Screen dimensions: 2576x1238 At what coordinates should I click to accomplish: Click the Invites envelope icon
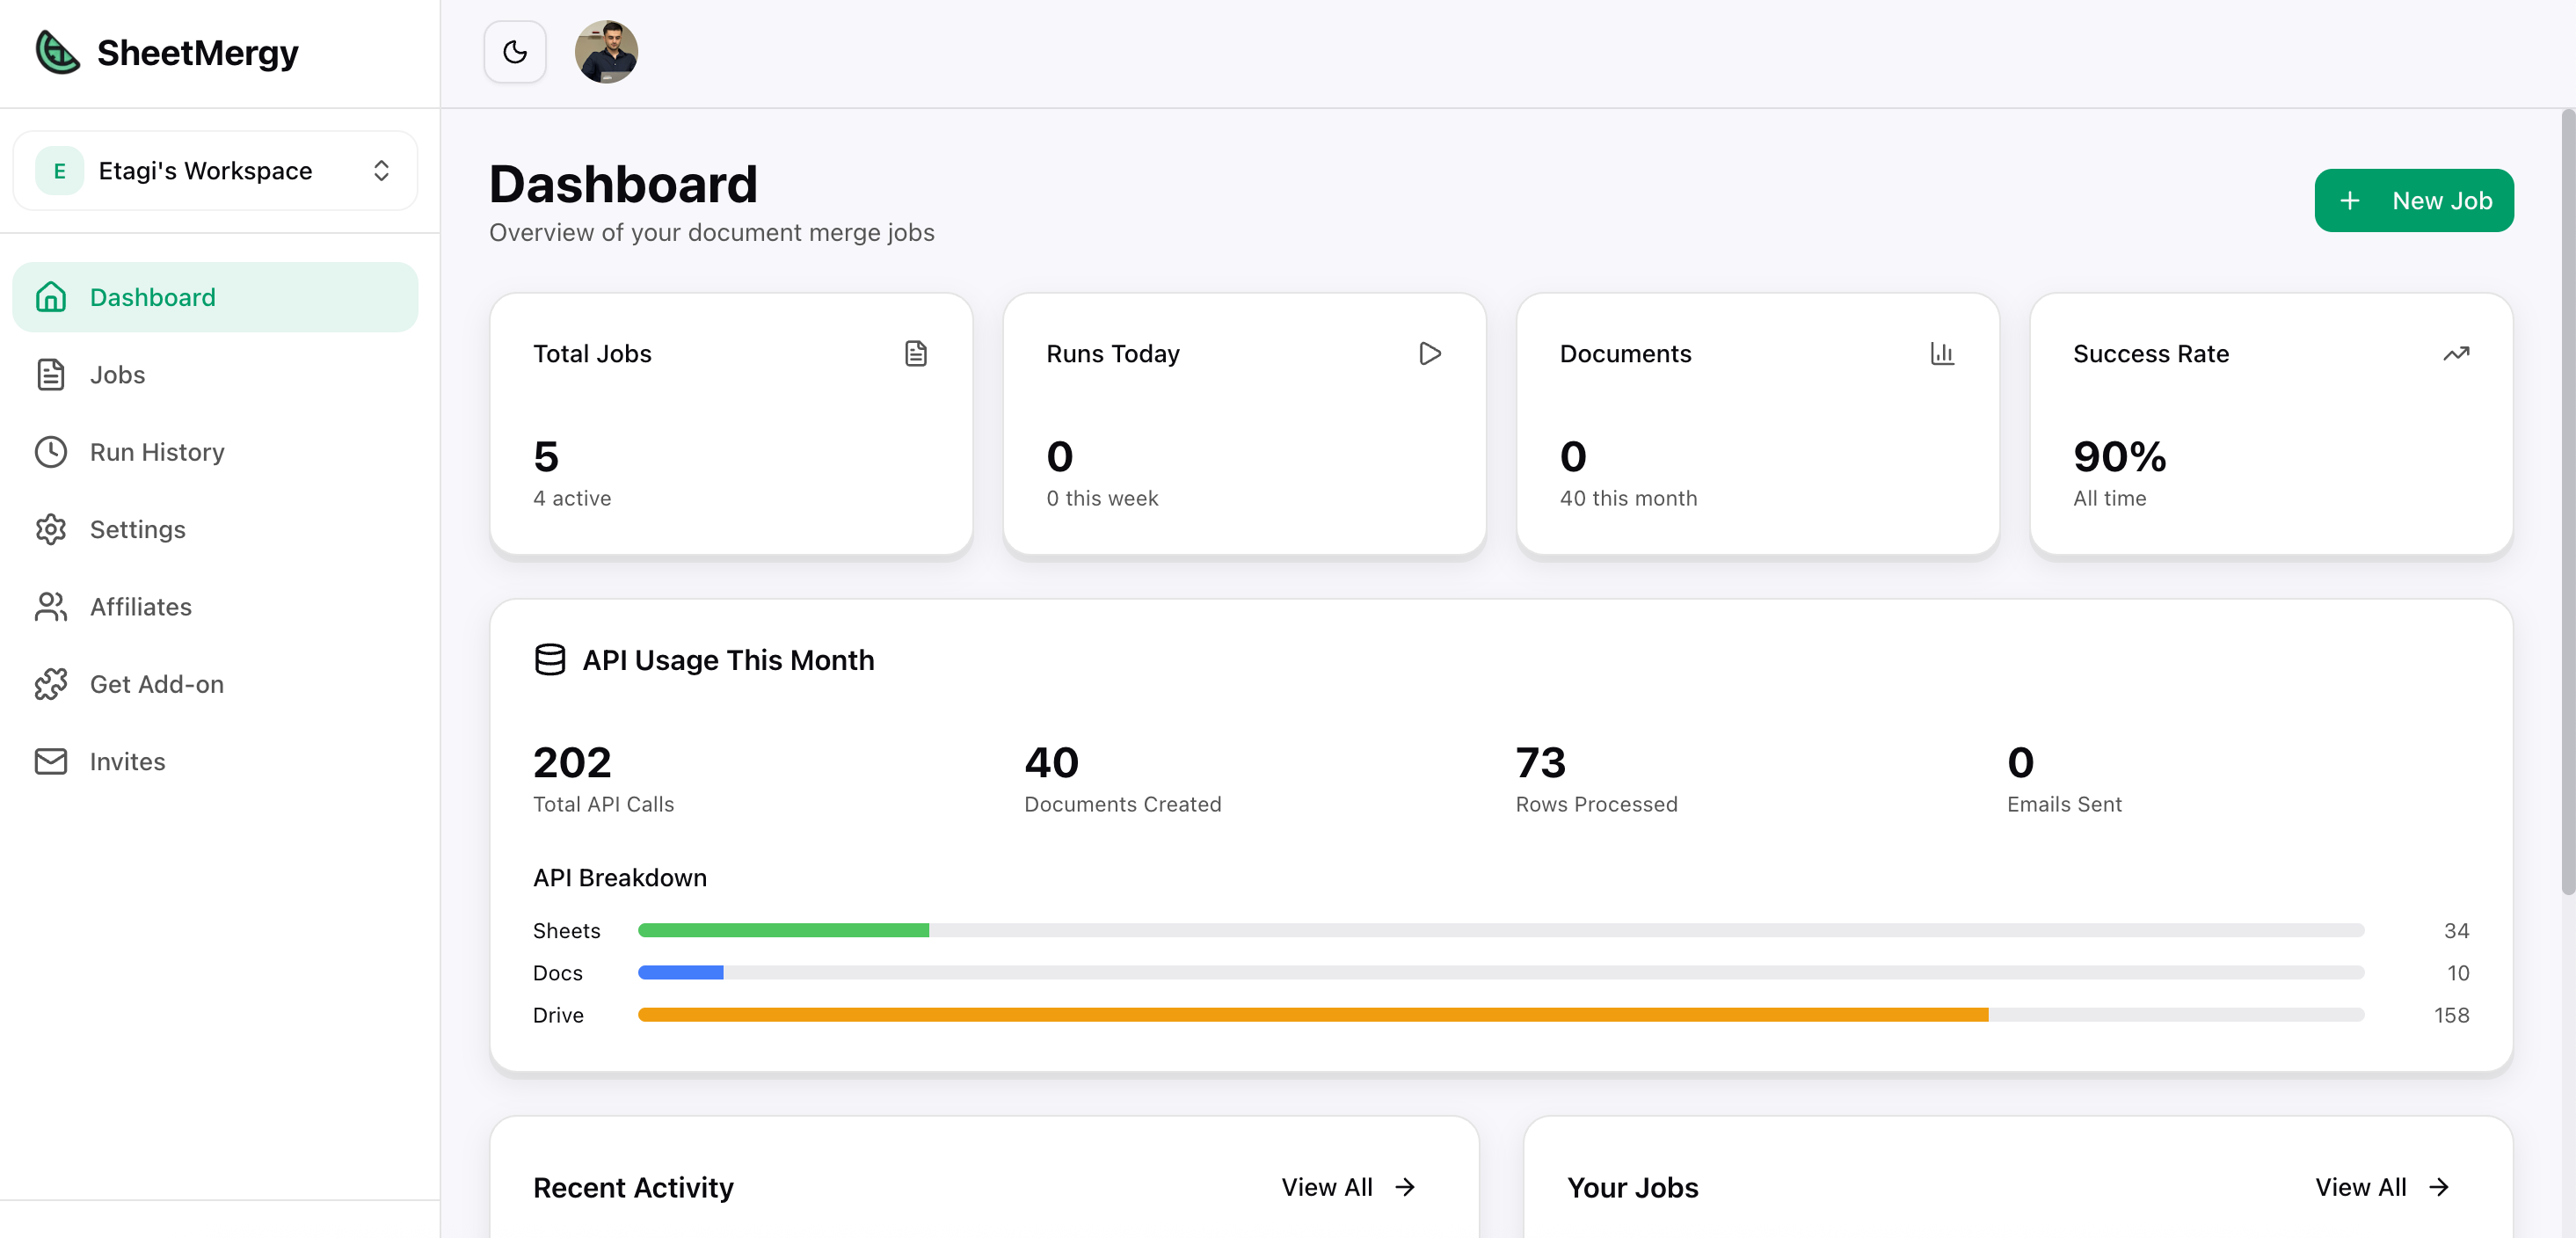coord(51,761)
